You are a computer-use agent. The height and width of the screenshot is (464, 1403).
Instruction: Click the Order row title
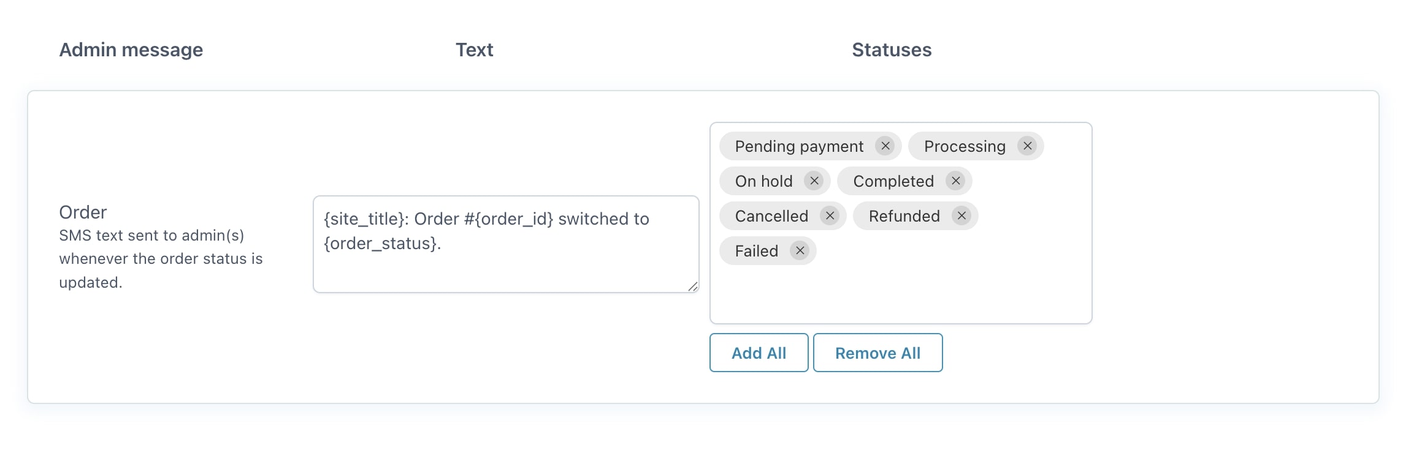[x=83, y=212]
